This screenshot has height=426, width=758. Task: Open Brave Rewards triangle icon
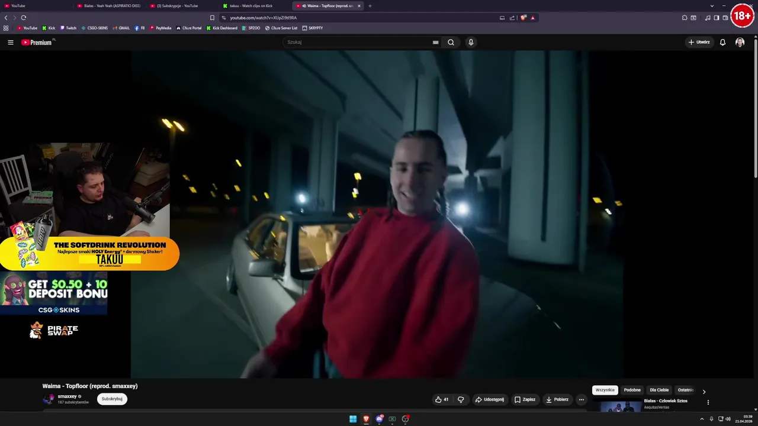click(532, 18)
